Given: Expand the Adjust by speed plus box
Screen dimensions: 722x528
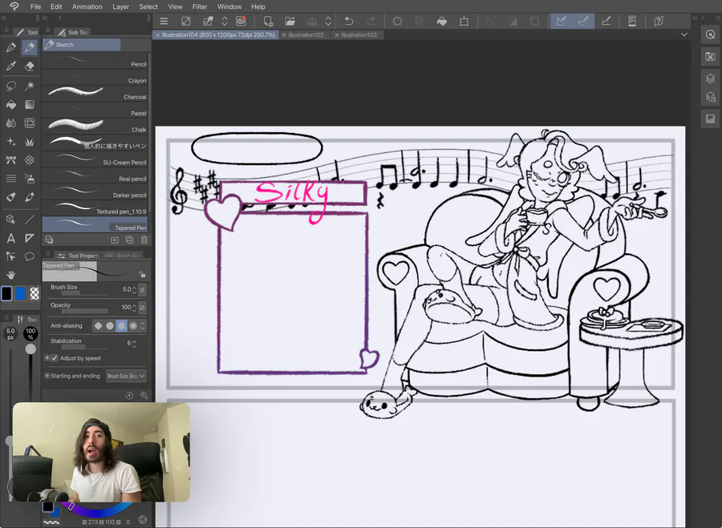Looking at the screenshot, I should pyautogui.click(x=47, y=358).
